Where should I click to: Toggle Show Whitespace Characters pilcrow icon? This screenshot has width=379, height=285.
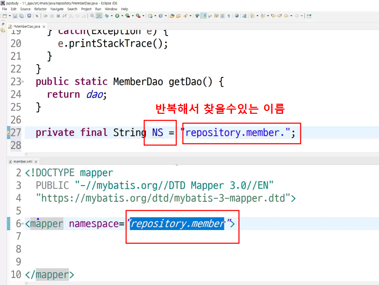coord(229,16)
